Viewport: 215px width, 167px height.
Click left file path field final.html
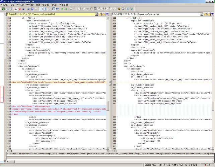pos(51,14)
